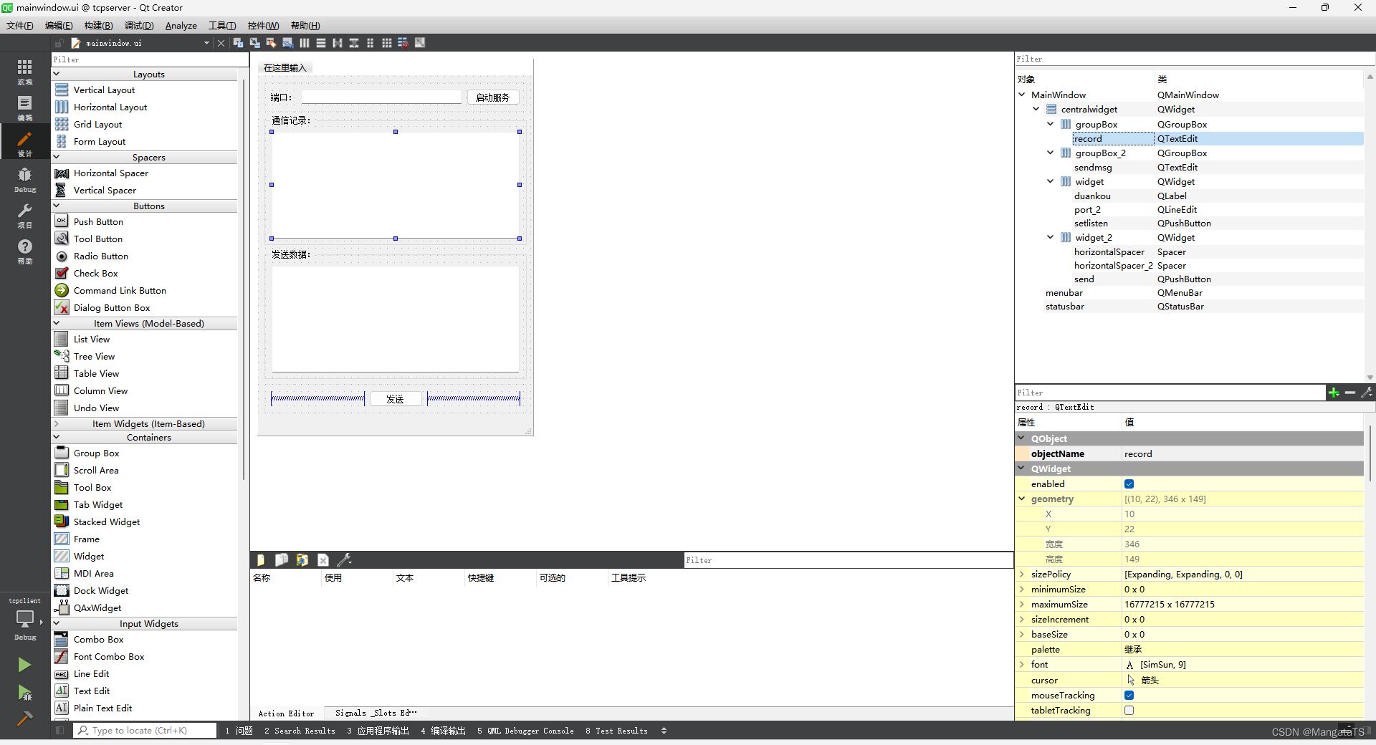Click the 发送 button on form
Viewport: 1376px width, 745px height.
point(395,399)
